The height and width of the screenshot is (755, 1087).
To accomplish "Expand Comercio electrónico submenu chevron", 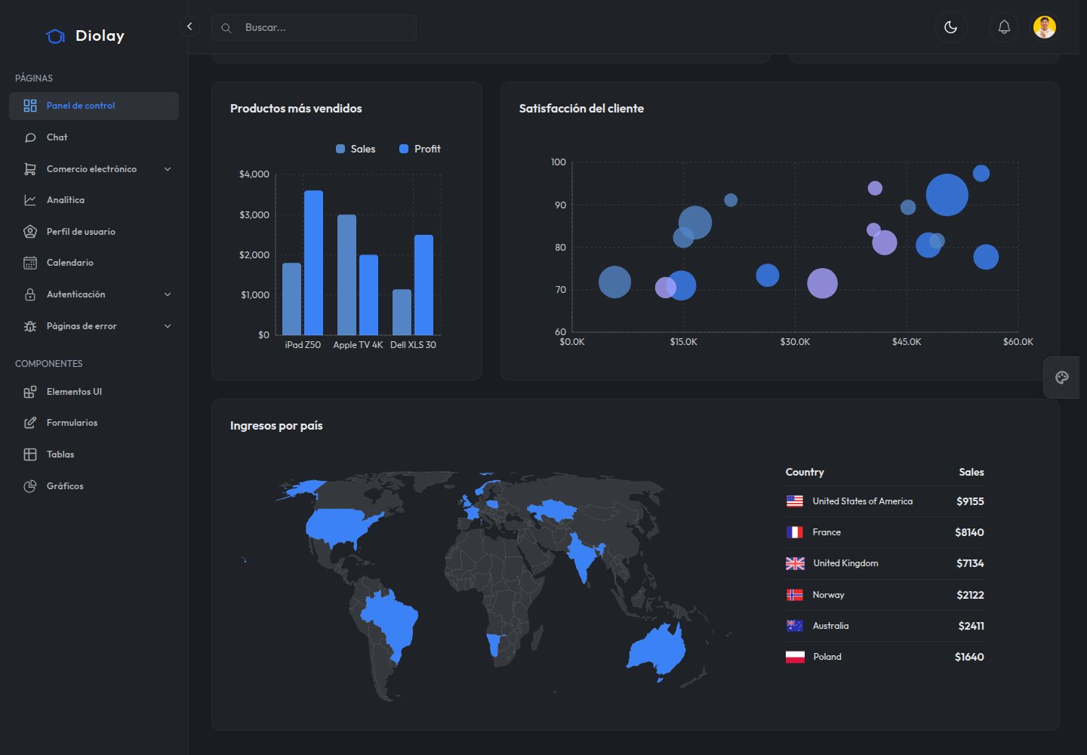I will [x=168, y=169].
